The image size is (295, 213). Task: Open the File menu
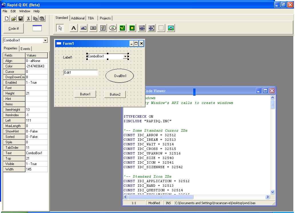pyautogui.click(x=5, y=11)
